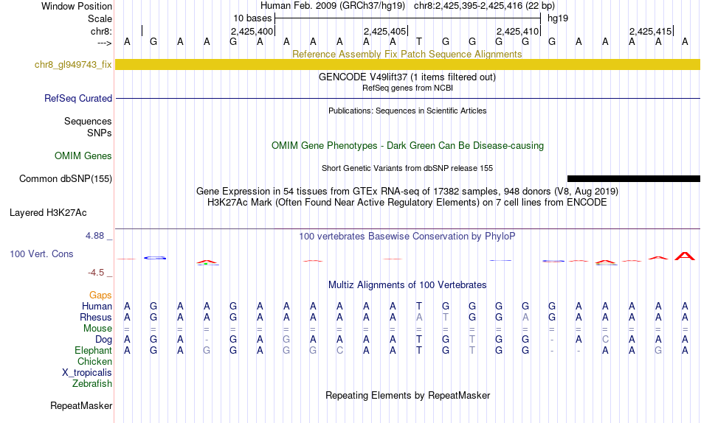701x423 pixels.
Task: Click the Mouse species label
Action: pyautogui.click(x=98, y=329)
